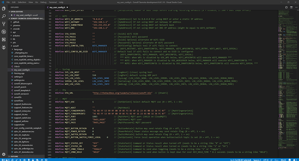Collapse the OPEN EDITORS section
The image size is (299, 161).
point(16,12)
